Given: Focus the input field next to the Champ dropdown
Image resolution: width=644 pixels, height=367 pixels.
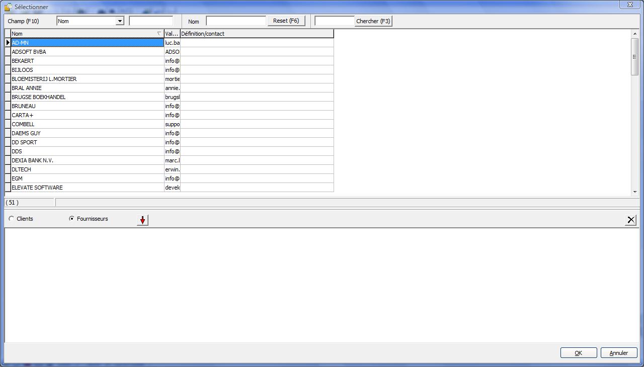Looking at the screenshot, I should click(x=151, y=21).
